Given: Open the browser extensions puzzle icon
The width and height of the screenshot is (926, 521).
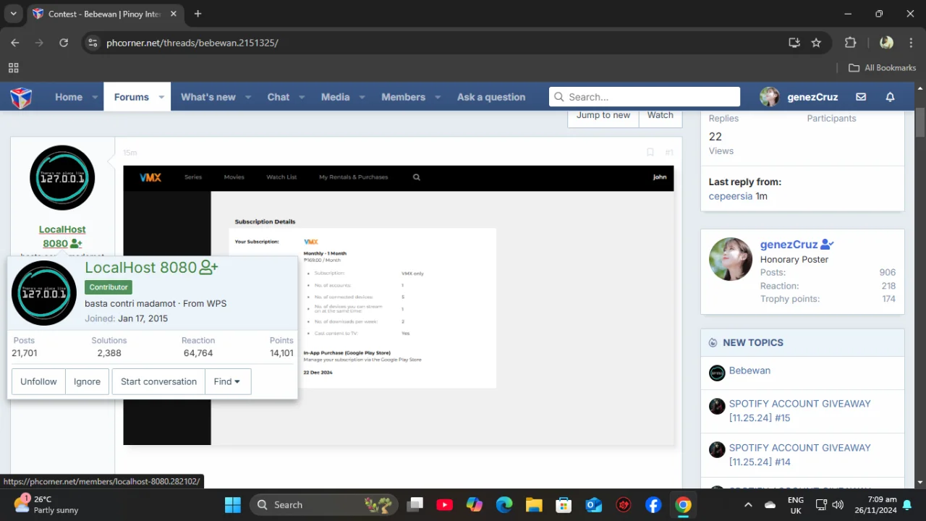Looking at the screenshot, I should pyautogui.click(x=851, y=43).
